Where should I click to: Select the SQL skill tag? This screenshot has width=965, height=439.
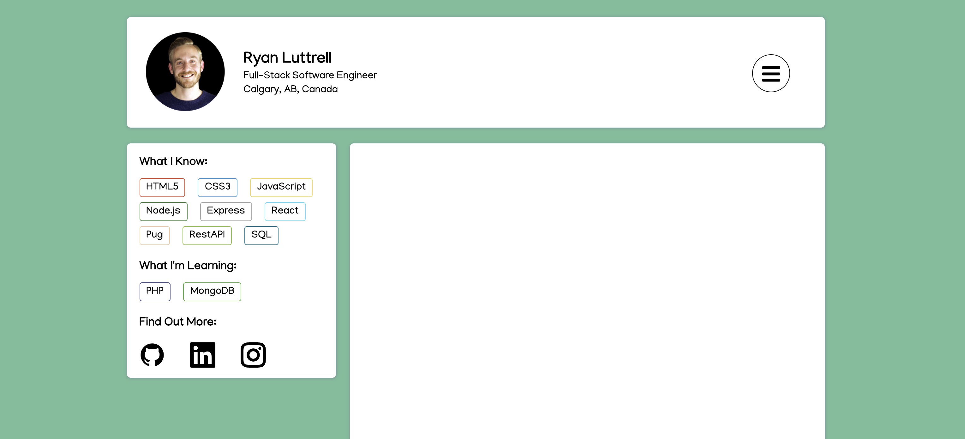pyautogui.click(x=261, y=235)
